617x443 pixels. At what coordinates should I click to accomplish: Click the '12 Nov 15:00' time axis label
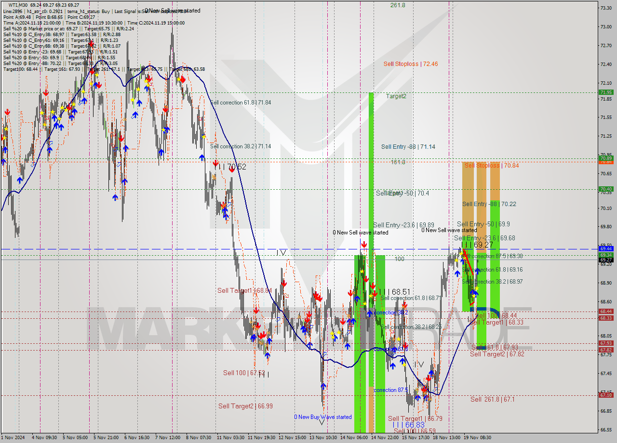tap(292, 438)
